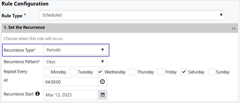Screen dimensions: 240x103
Task: Click the Recurrence Start info icon
Action: click(37, 94)
